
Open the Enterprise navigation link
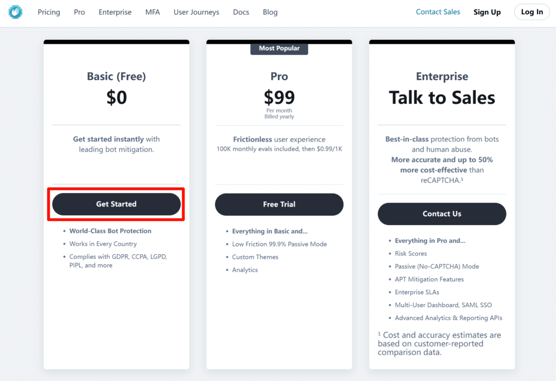tap(115, 12)
